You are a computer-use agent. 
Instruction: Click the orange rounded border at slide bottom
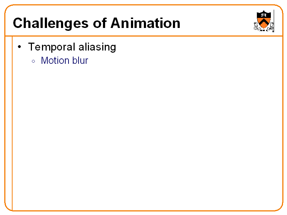coord(143,210)
